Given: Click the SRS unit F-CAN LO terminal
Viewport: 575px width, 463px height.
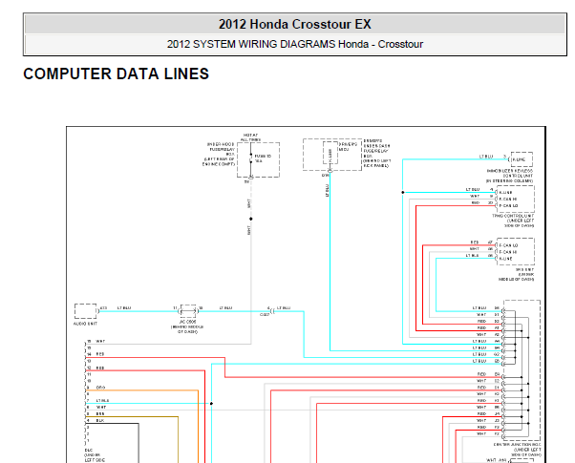Looking at the screenshot, I should pyautogui.click(x=508, y=245).
